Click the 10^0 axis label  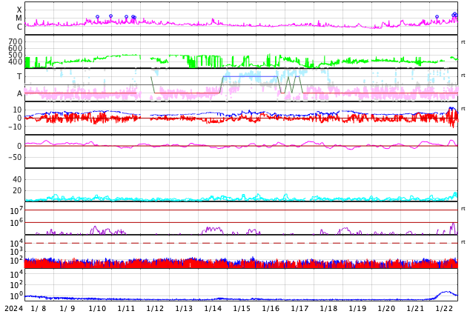(x=16, y=296)
